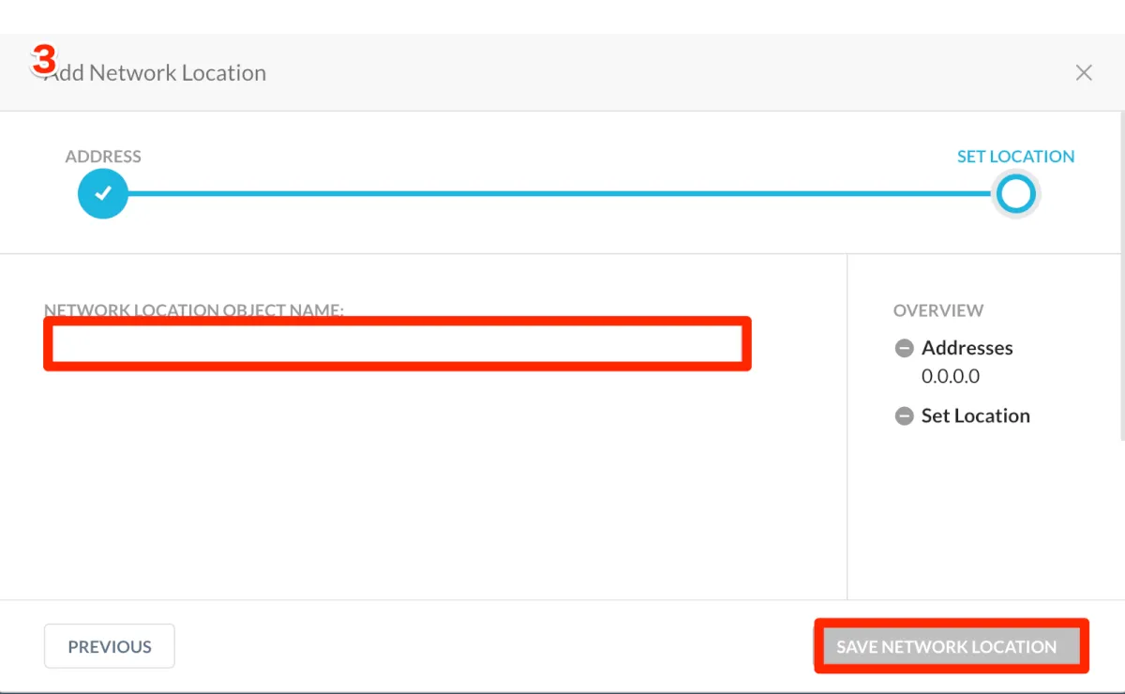Screen dimensions: 1125x694
Task: Click the Set Location step circle
Action: (x=1016, y=194)
